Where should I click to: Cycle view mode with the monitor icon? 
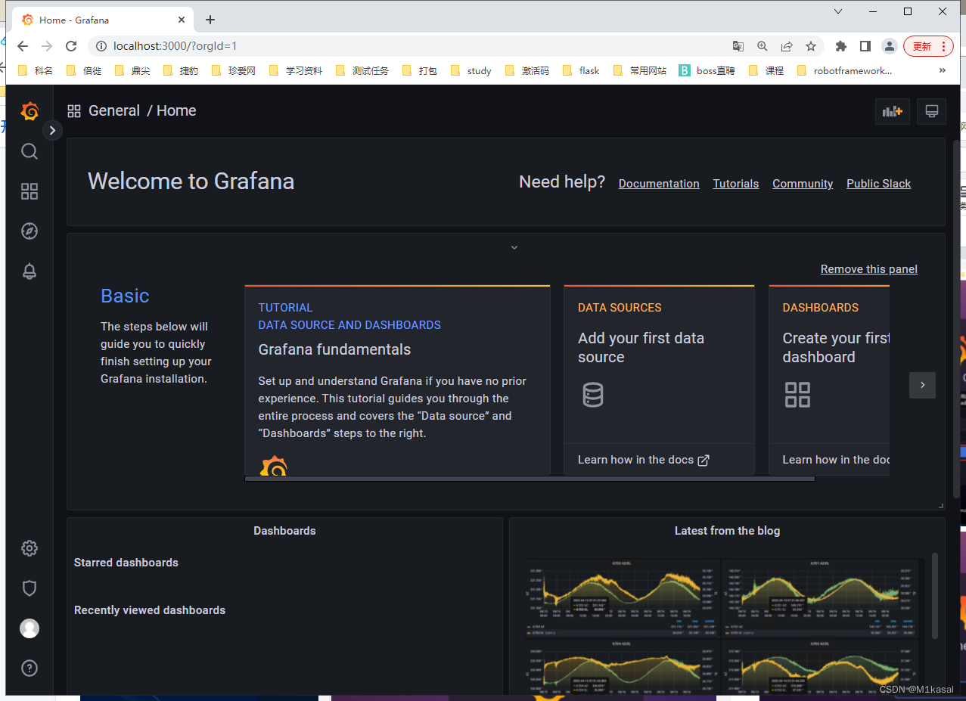pos(932,112)
